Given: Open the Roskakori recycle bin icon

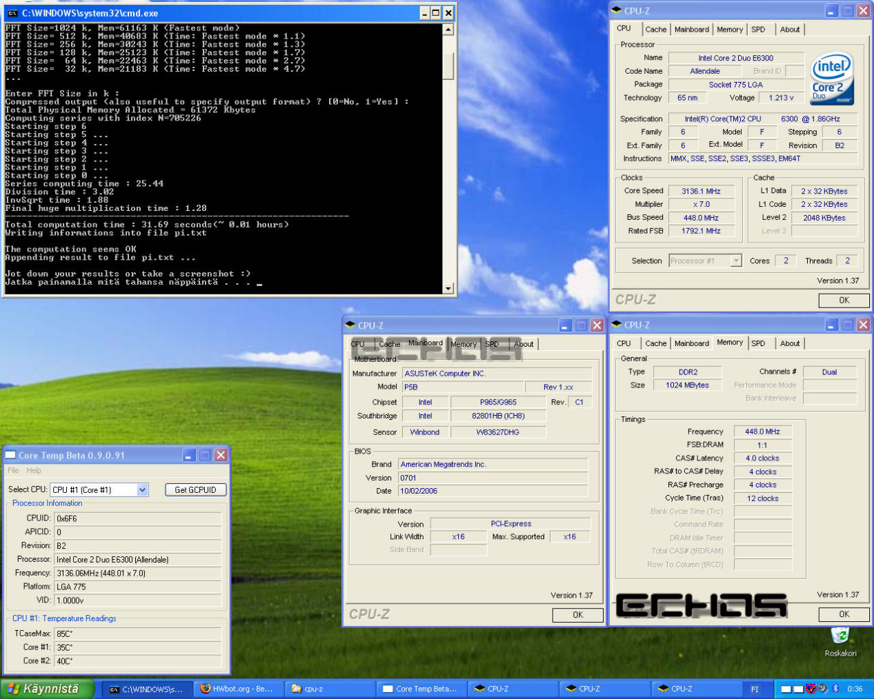Looking at the screenshot, I should (840, 634).
